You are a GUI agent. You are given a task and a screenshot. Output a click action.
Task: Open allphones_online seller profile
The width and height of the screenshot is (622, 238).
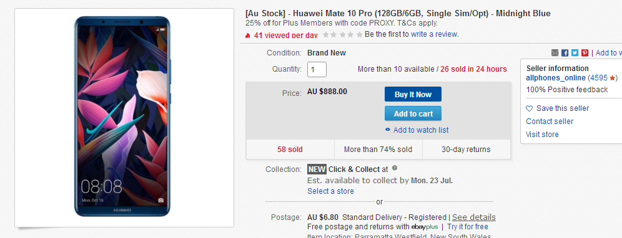point(556,78)
